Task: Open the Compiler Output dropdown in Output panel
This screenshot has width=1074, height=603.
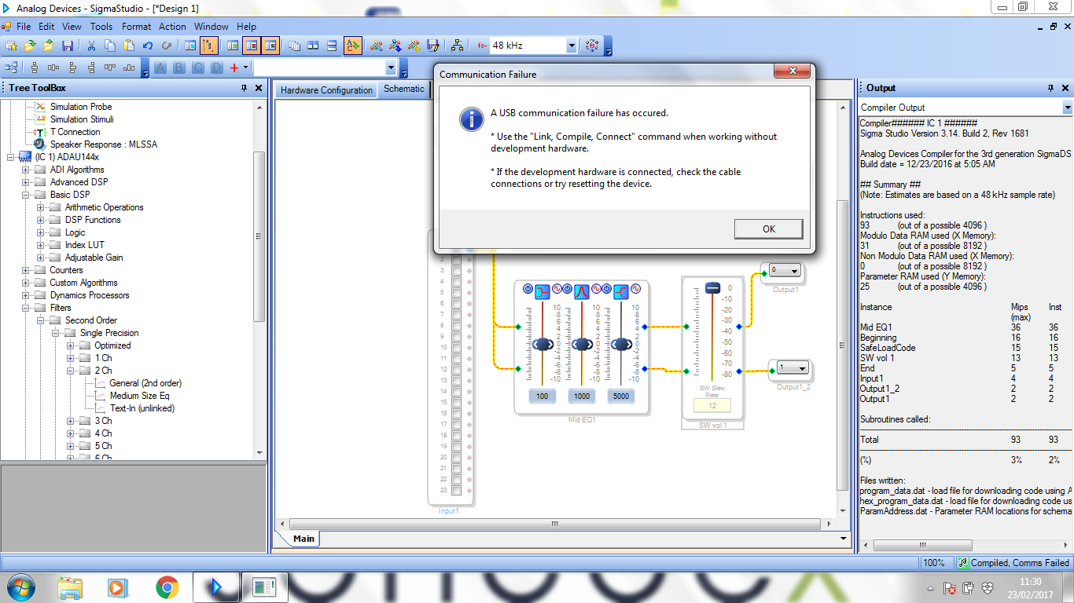Action: point(1067,108)
